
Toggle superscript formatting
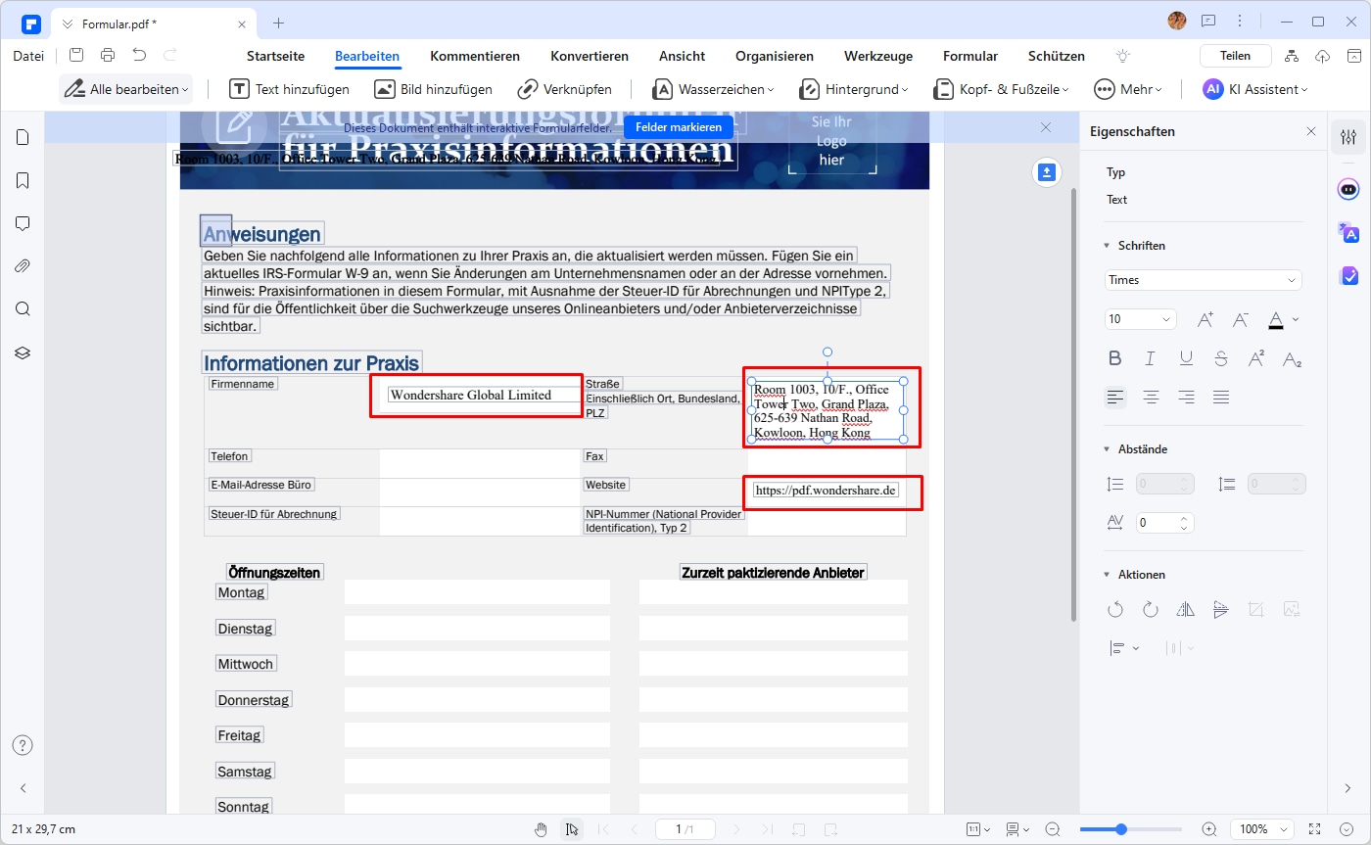click(x=1256, y=358)
